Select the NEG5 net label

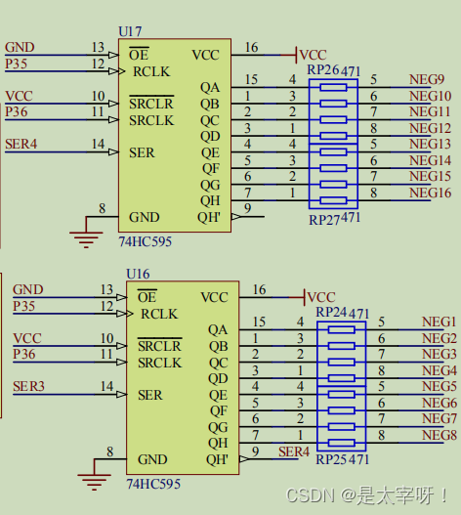(x=440, y=386)
